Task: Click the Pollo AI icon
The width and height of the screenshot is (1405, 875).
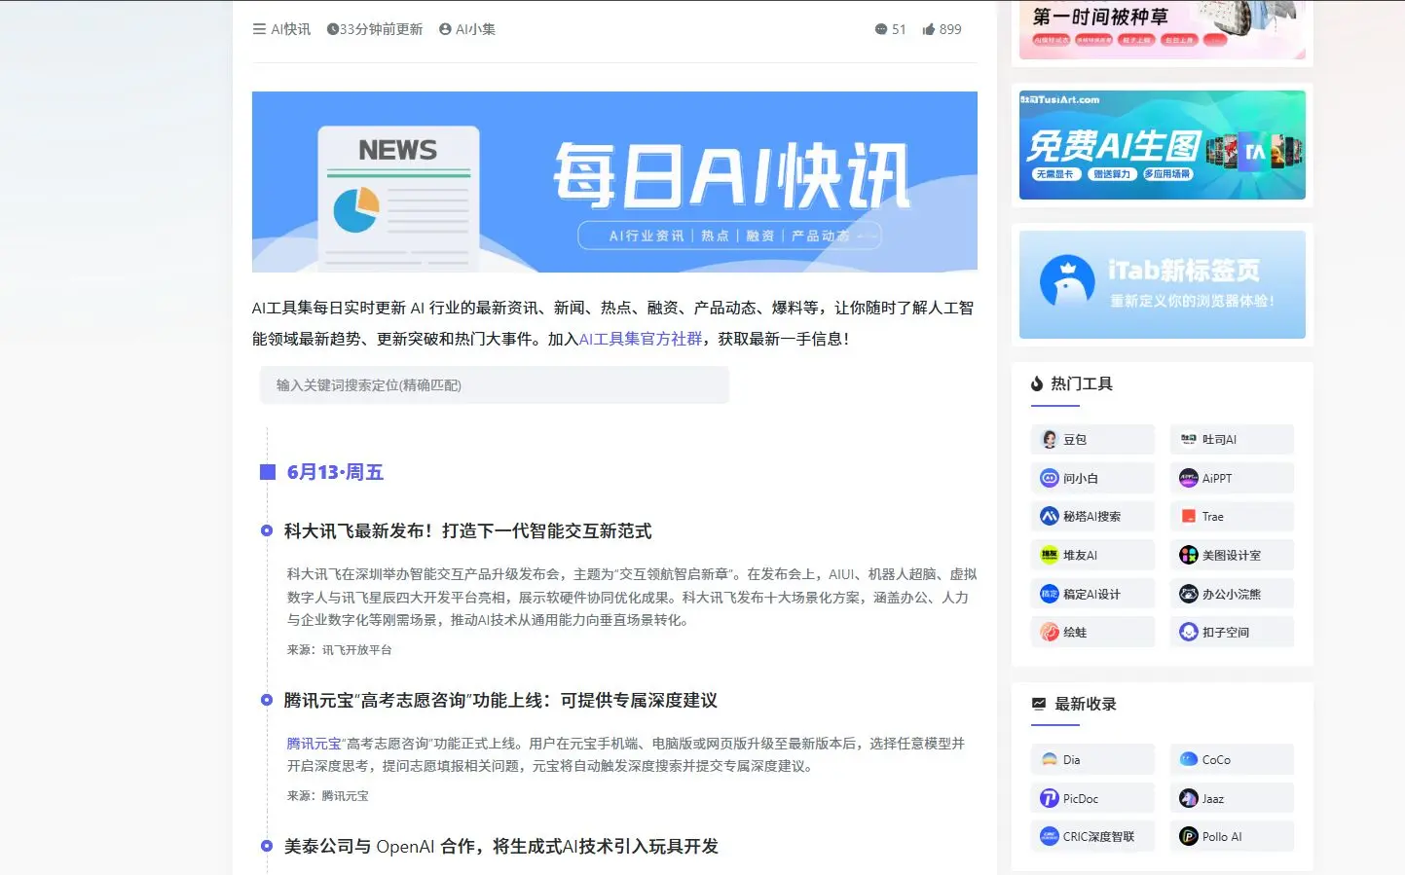Action: [x=1189, y=837]
